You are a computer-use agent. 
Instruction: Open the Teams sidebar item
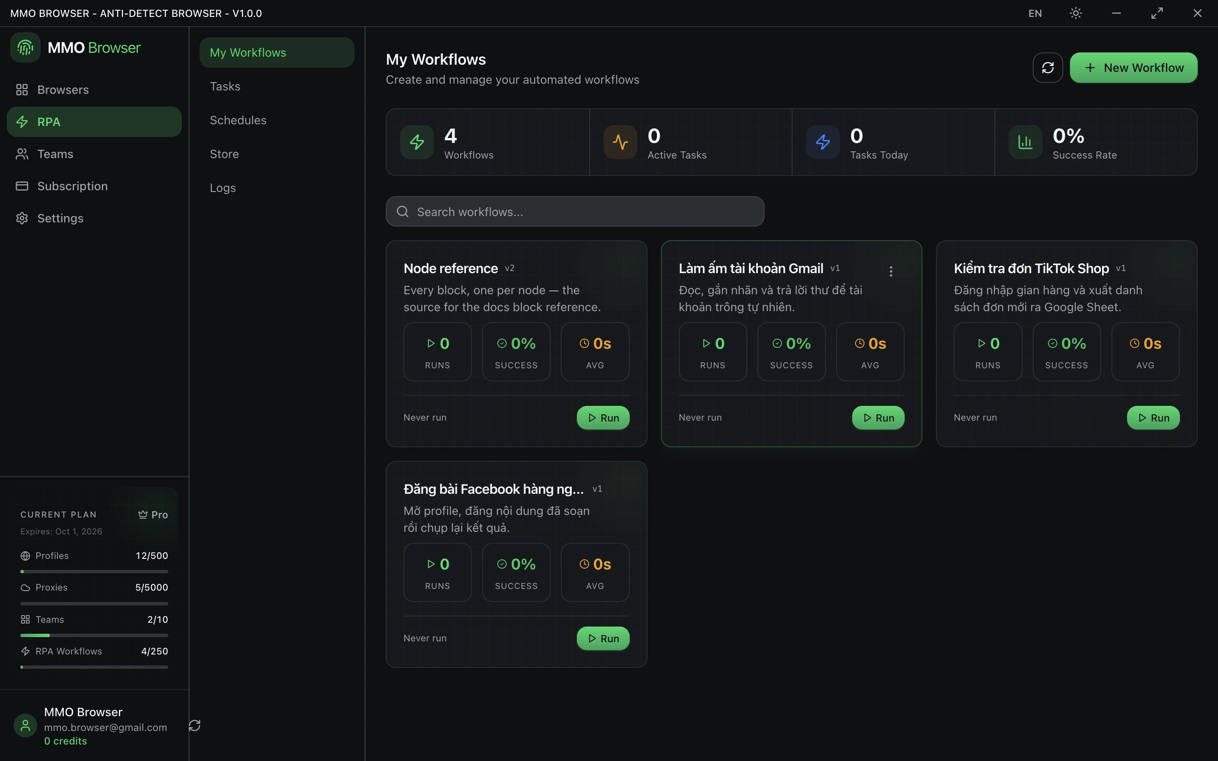pyautogui.click(x=94, y=154)
